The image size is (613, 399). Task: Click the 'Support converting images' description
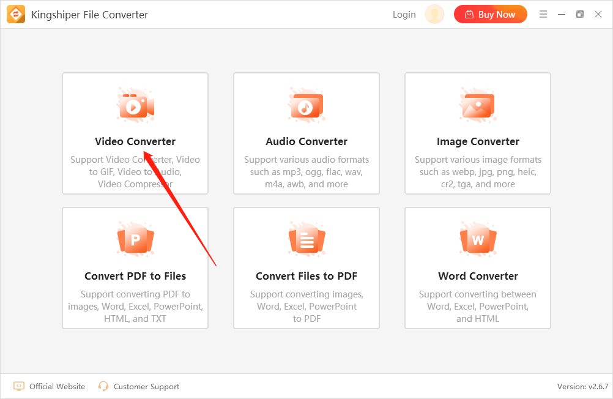pyautogui.click(x=306, y=307)
